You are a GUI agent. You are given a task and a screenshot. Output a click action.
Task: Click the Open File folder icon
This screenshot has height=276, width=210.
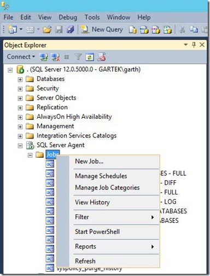click(47, 30)
